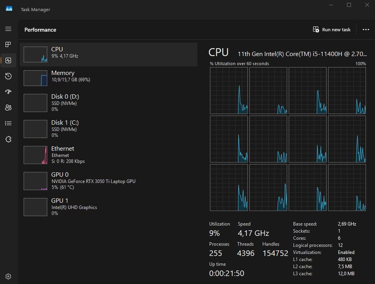Click the Disk 0 mini graph thumbnail
The width and height of the screenshot is (375, 284).
[35, 103]
